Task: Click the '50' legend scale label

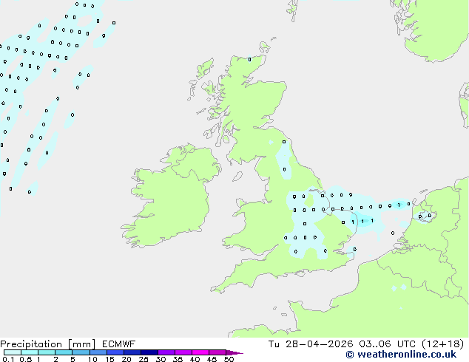Action: click(x=229, y=359)
